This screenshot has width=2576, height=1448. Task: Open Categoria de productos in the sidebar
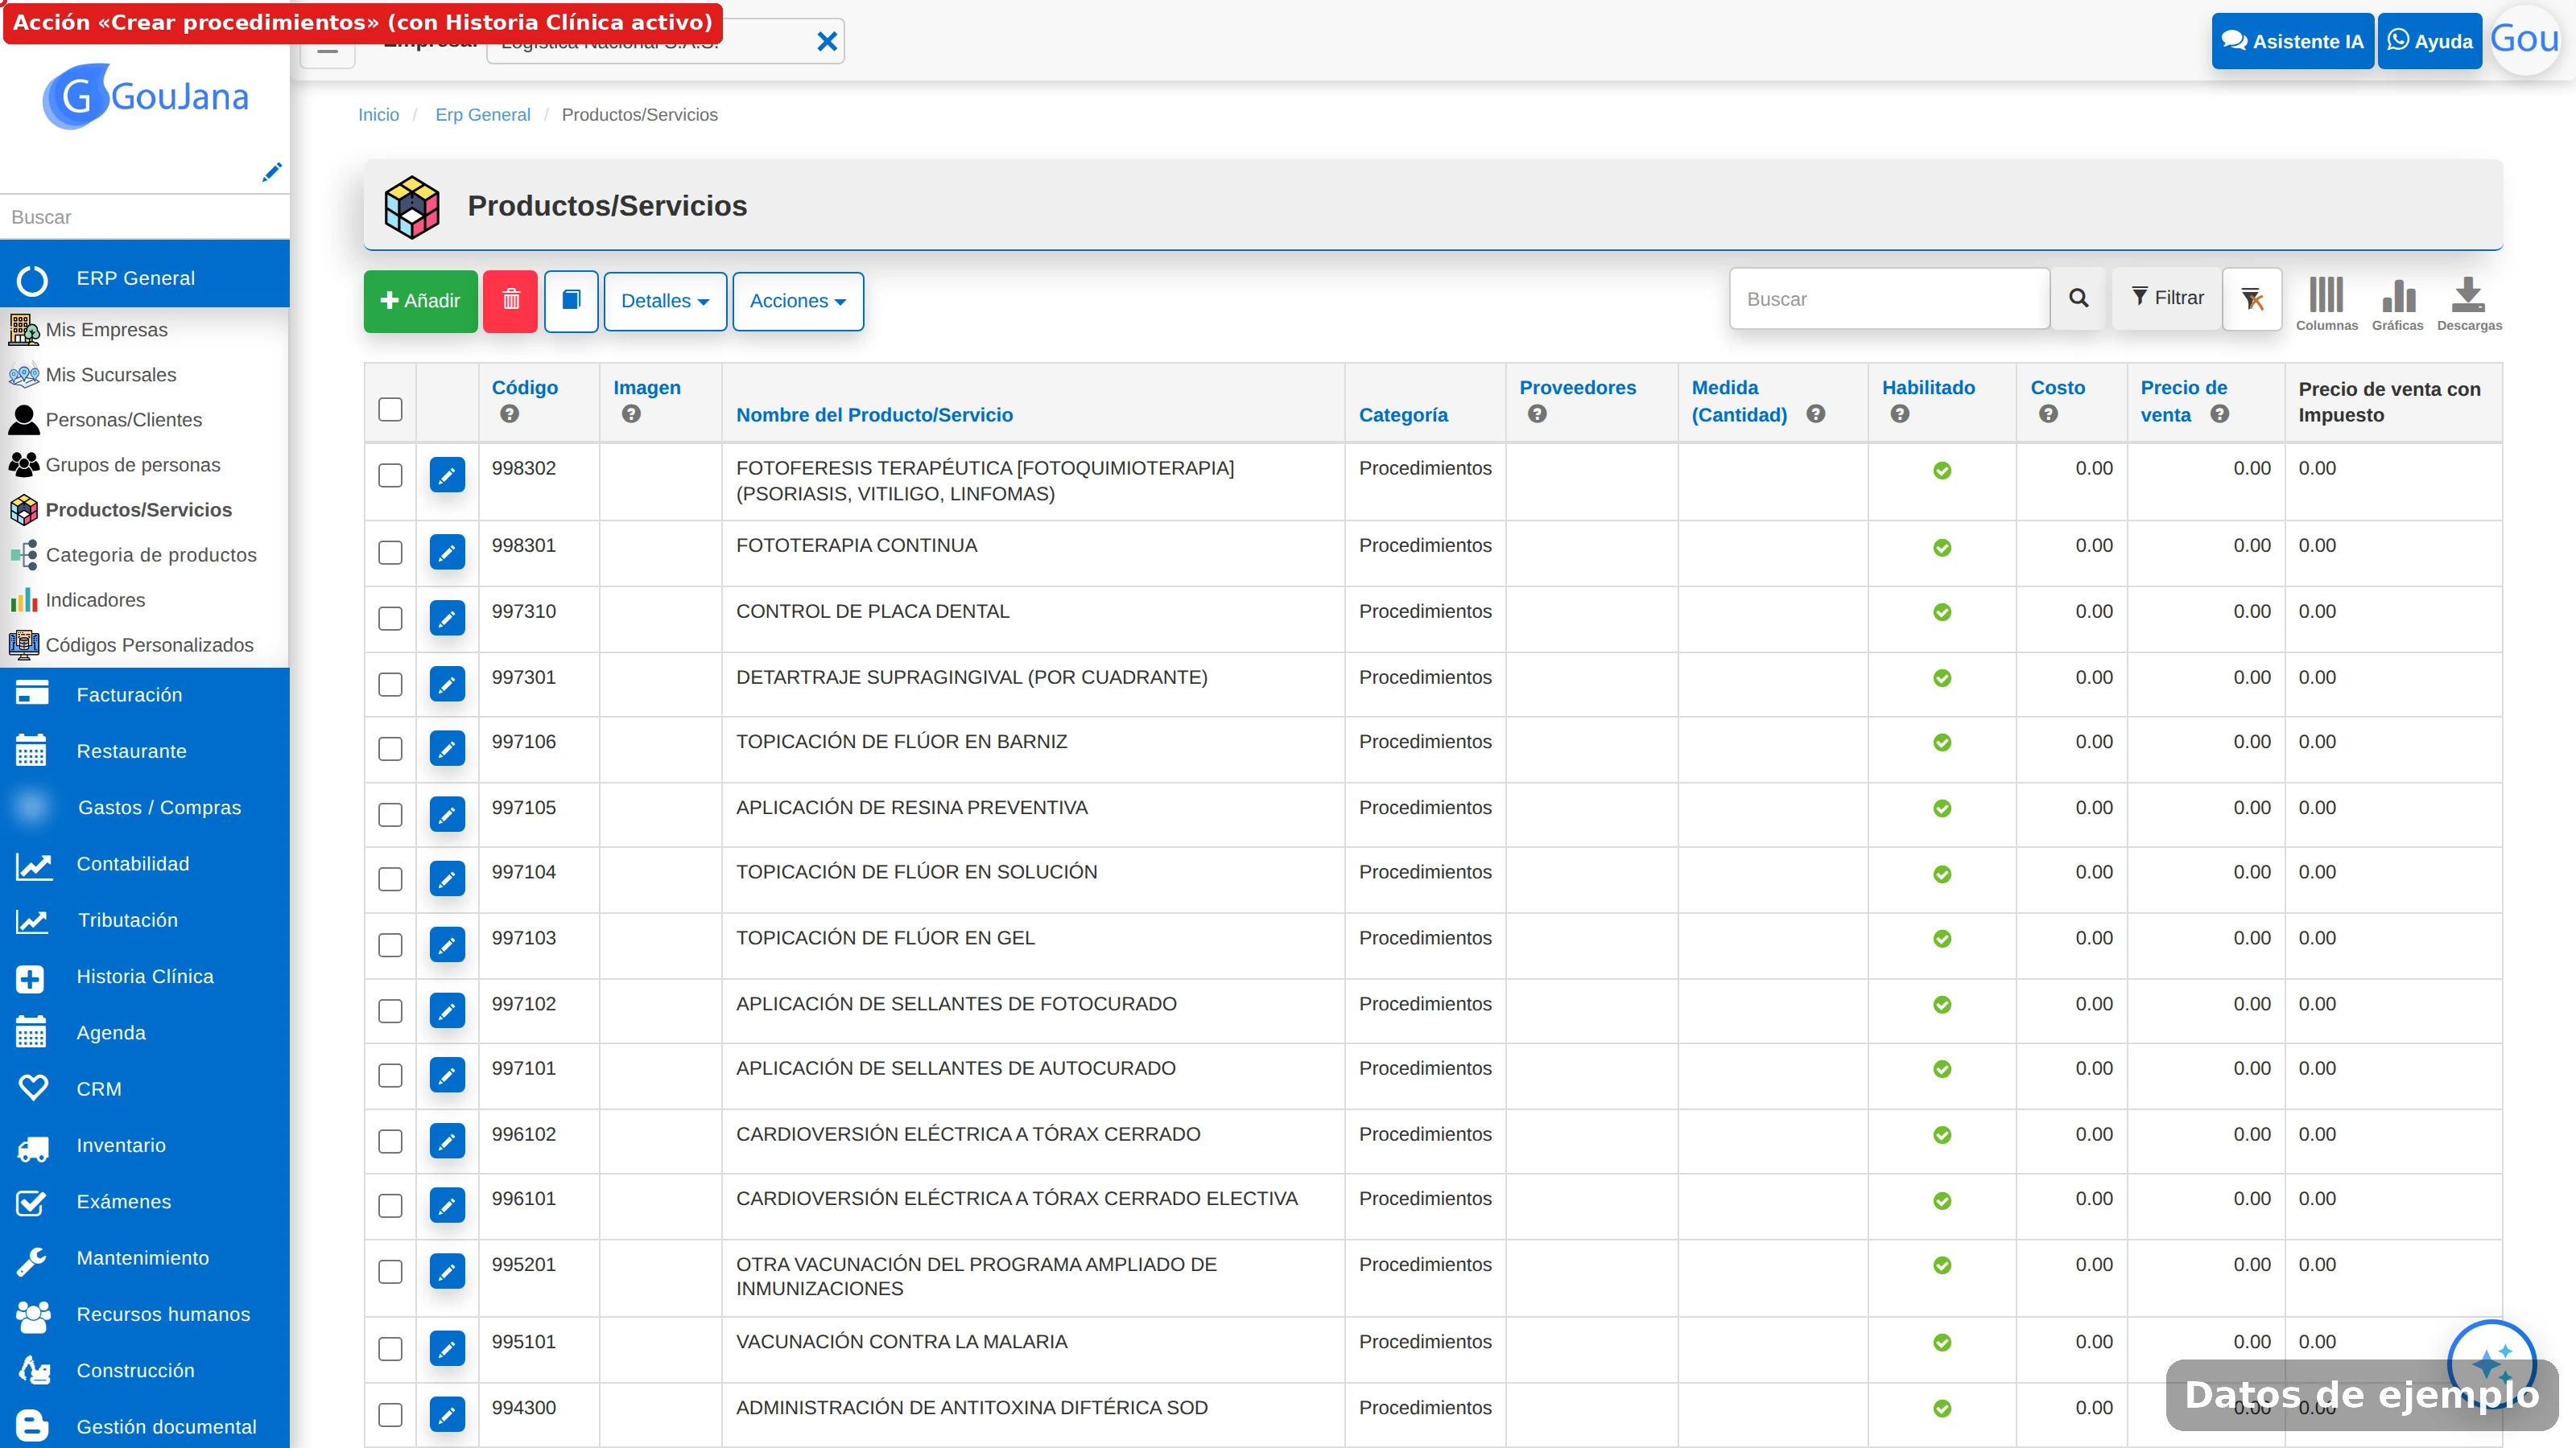[145, 554]
